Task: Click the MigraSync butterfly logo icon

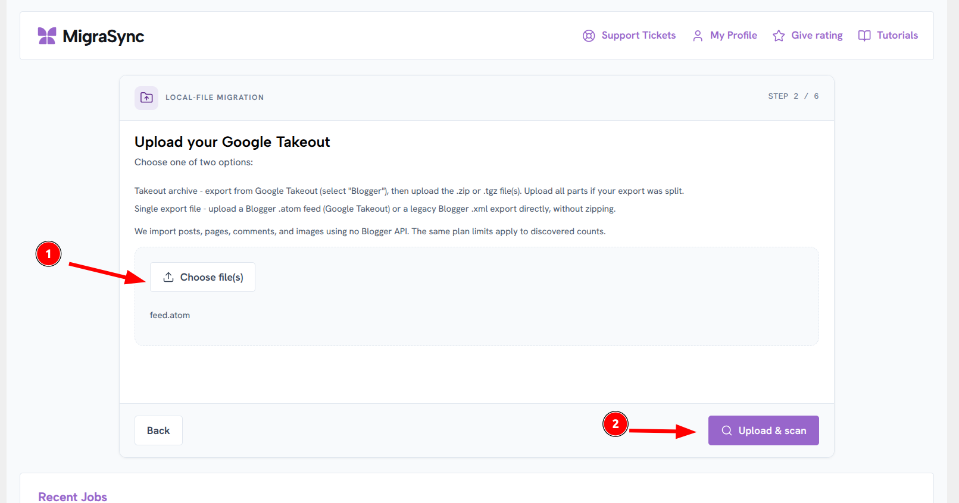Action: [x=47, y=36]
